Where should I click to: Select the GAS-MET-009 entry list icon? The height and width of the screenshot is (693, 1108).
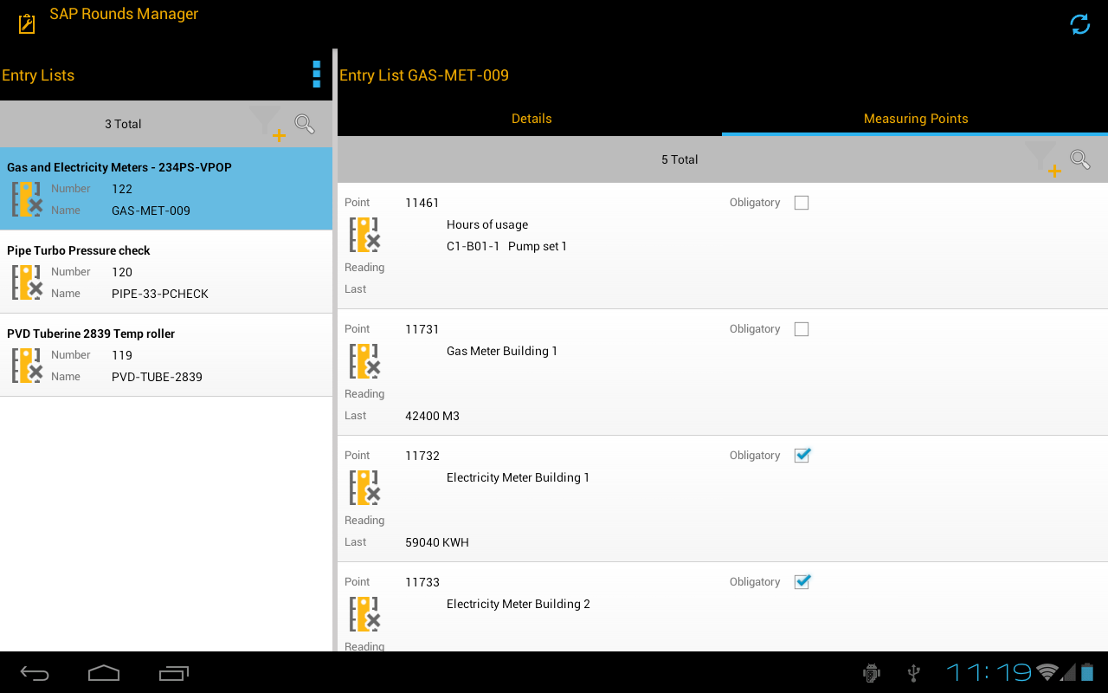pos(27,198)
